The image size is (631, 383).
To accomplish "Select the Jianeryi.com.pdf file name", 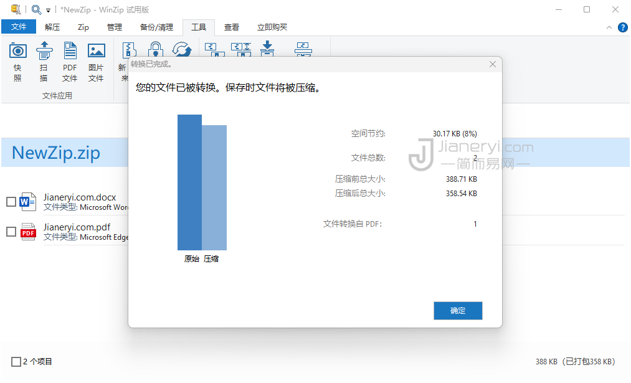I will coord(77,227).
